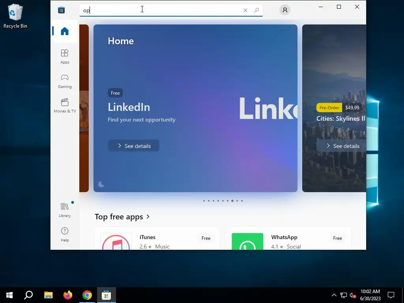The image size is (404, 303).
Task: Show hidden system tray icons
Action: tap(334, 295)
